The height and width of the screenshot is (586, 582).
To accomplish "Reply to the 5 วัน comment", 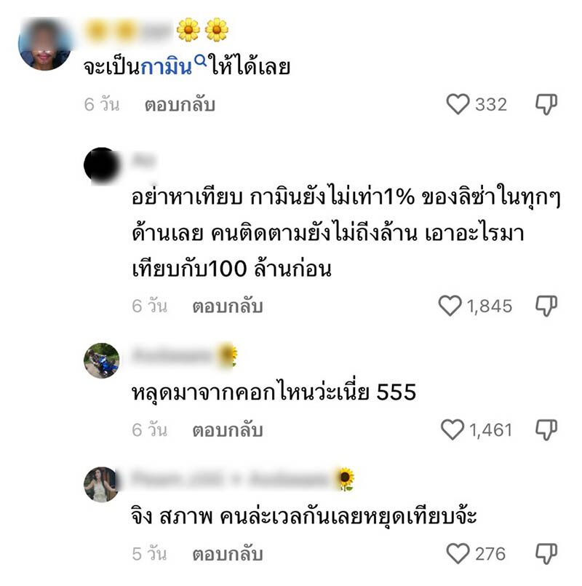I will pyautogui.click(x=228, y=554).
